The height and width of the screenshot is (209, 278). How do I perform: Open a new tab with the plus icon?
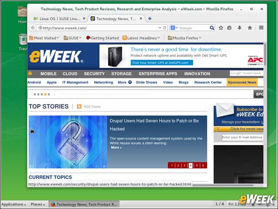[x=149, y=18]
